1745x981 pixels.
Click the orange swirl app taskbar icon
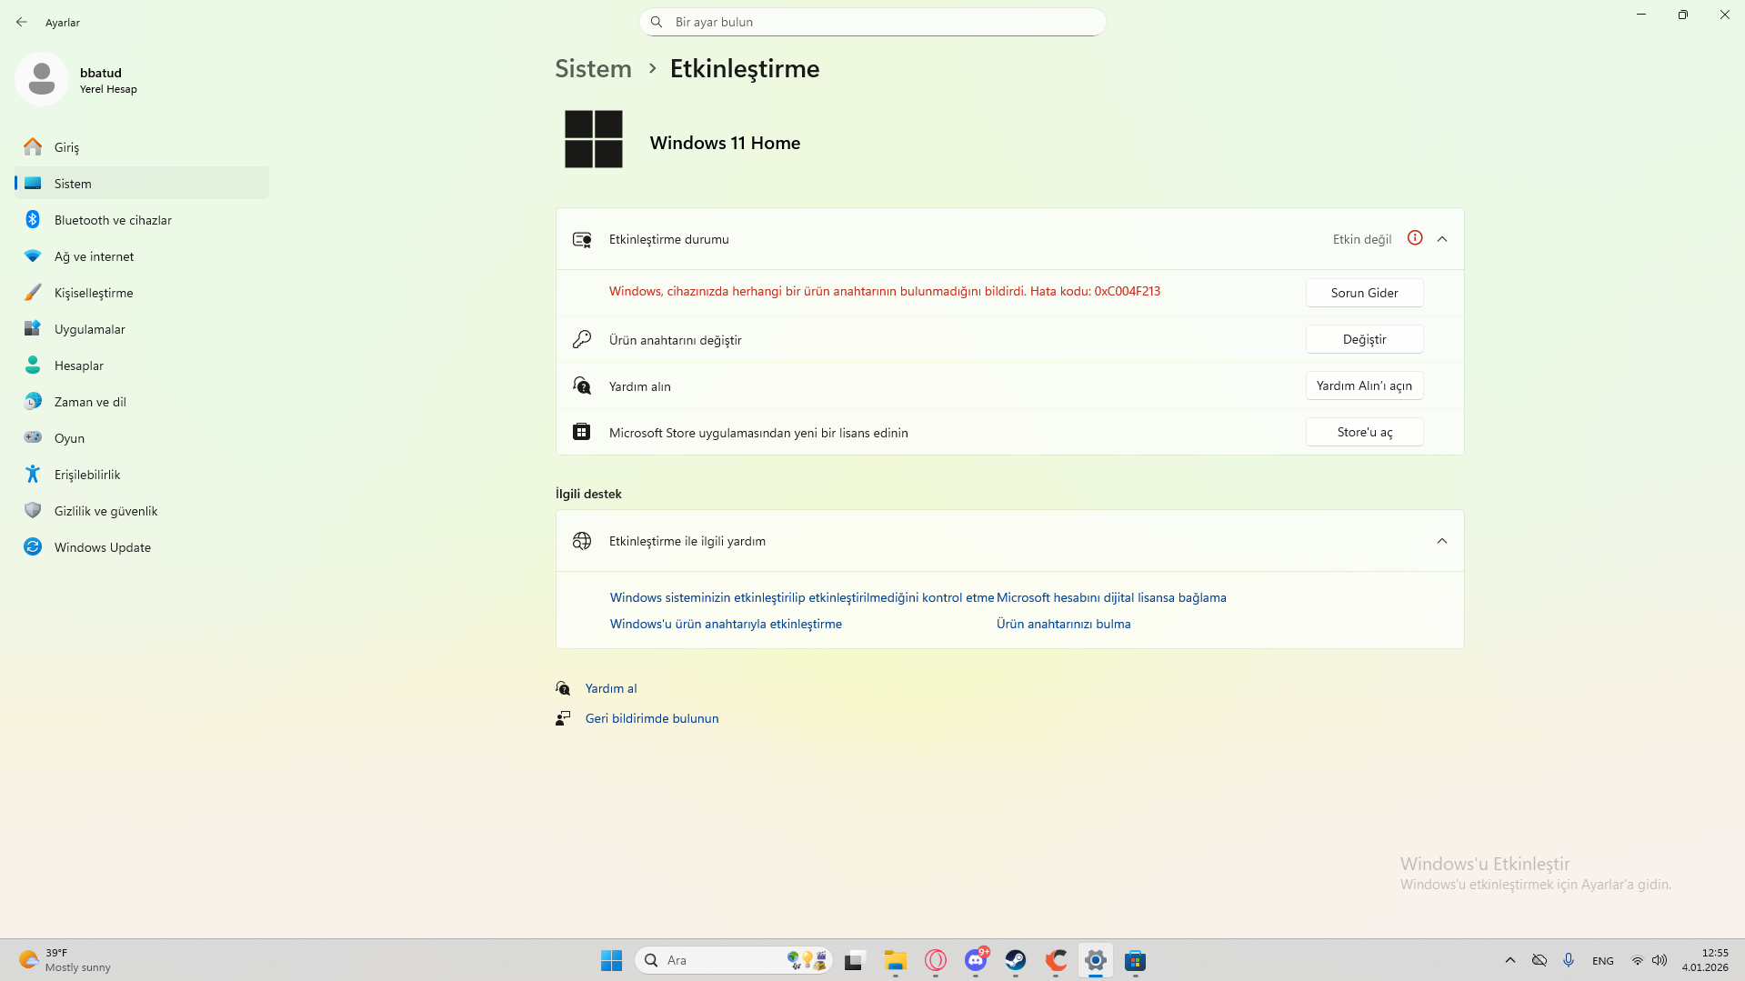pos(1056,960)
